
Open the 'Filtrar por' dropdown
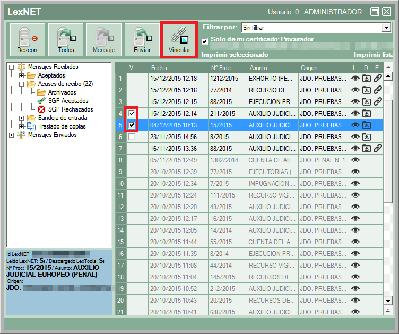point(386,28)
